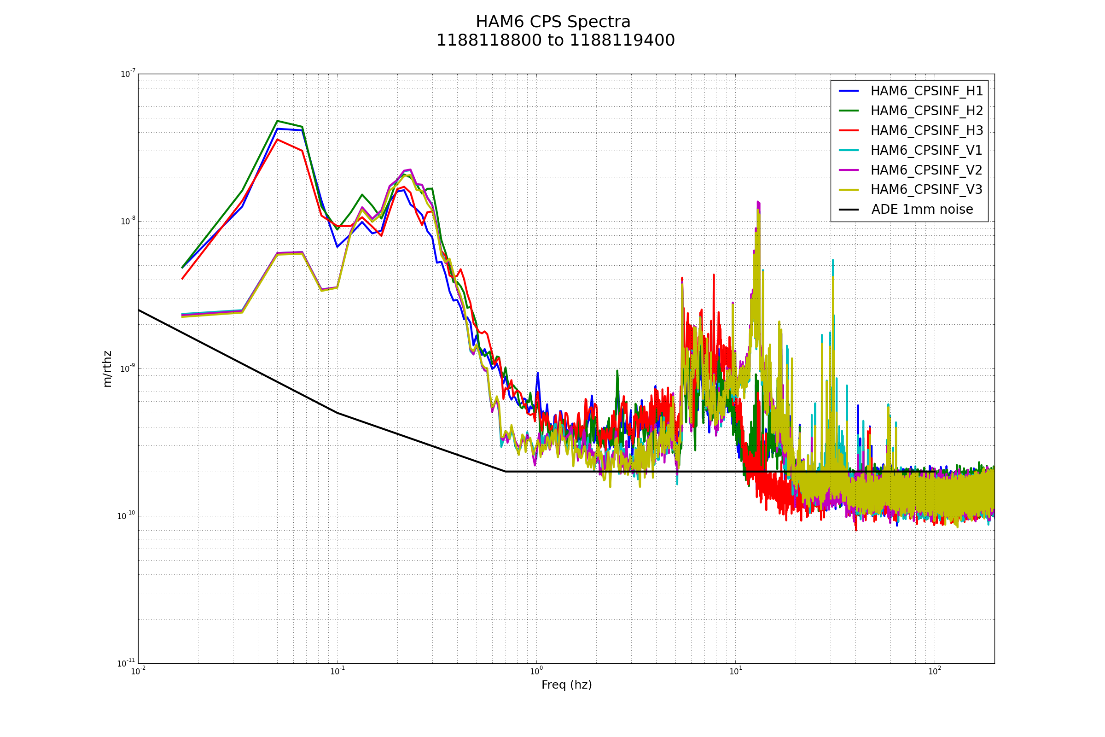This screenshot has height=737, width=1105.
Task: Click the 10^-10 y-axis tick label
Action: [x=126, y=516]
